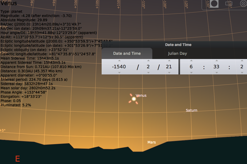The height and width of the screenshot is (164, 247).
Task: Increase the hour using its up arrow
Action: [191, 61]
